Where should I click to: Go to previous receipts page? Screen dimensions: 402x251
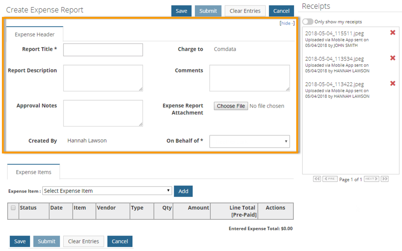click(330, 179)
